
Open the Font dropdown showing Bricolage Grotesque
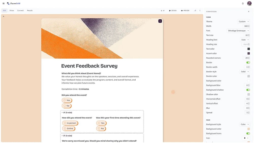coord(238,31)
